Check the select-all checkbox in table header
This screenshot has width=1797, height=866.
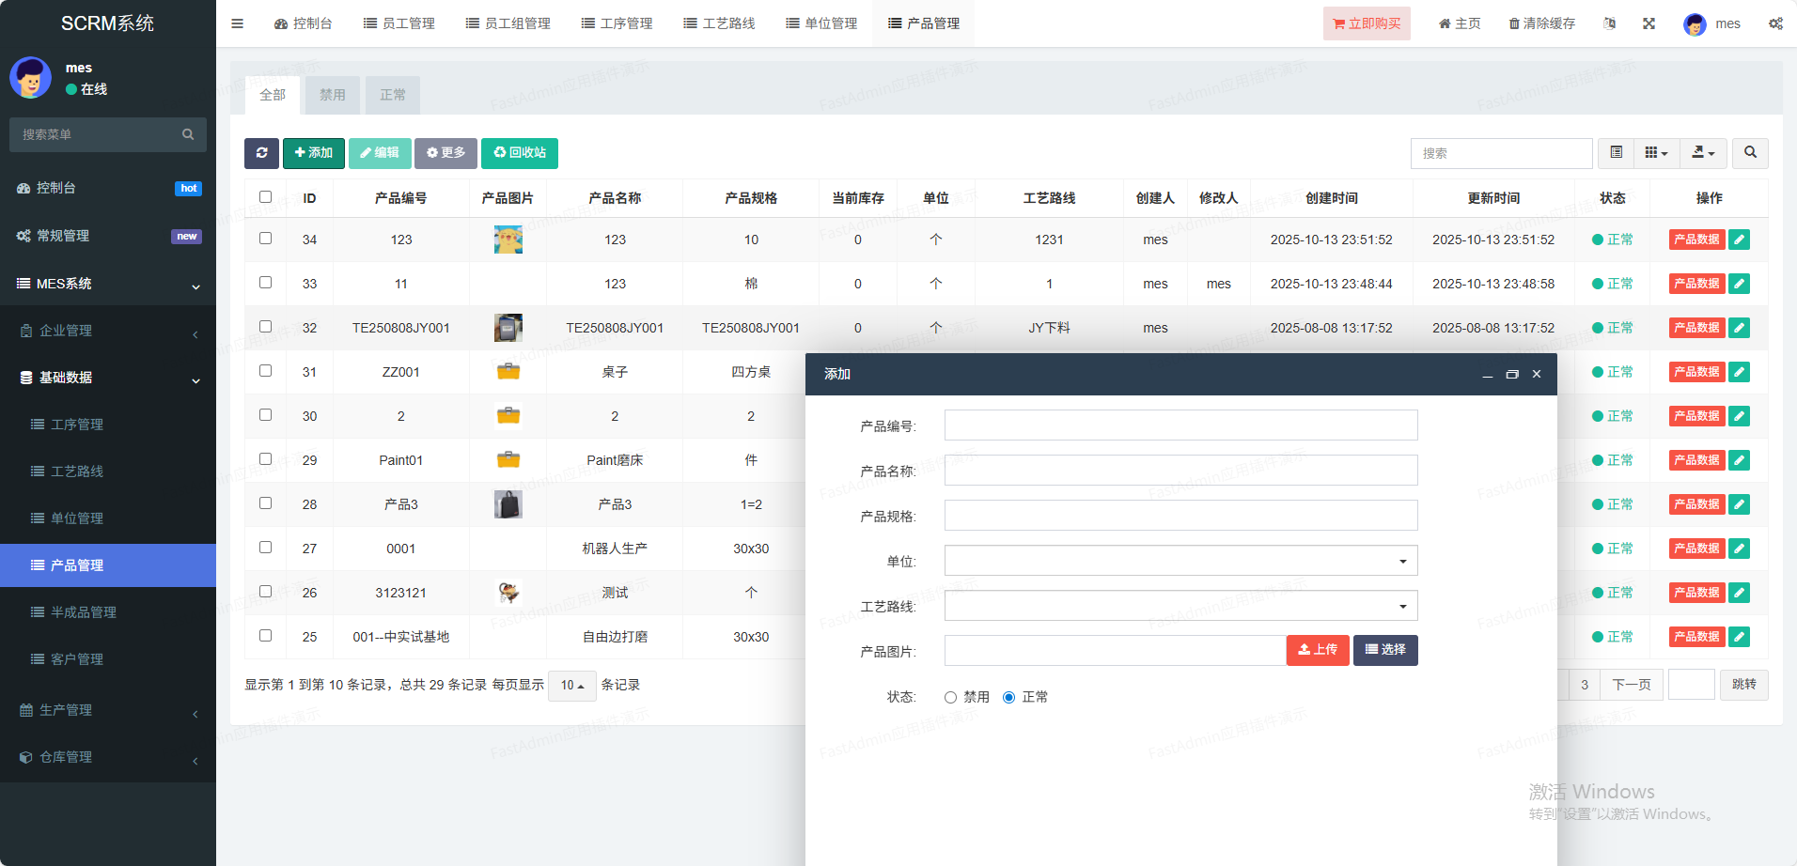(265, 197)
